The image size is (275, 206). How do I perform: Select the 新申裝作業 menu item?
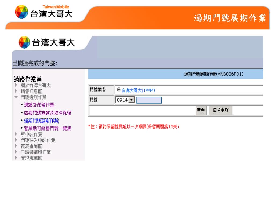[x=31, y=134]
